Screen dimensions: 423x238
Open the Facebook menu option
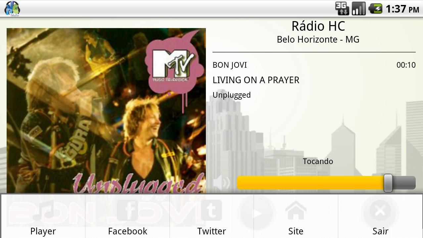[x=127, y=216]
